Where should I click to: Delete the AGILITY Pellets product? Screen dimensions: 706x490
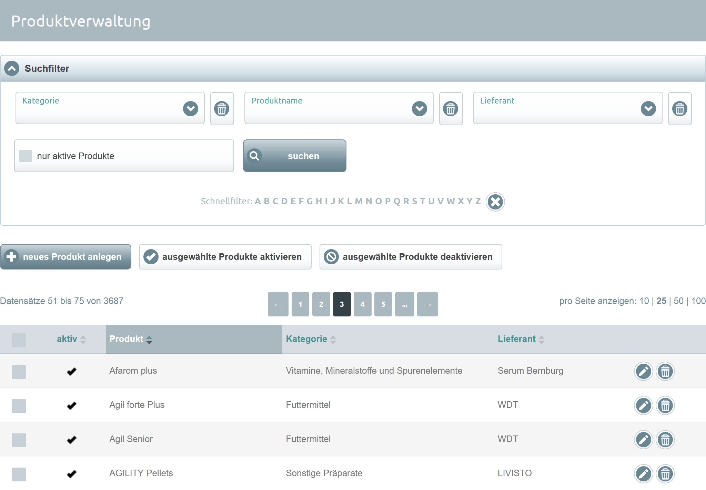coord(665,474)
